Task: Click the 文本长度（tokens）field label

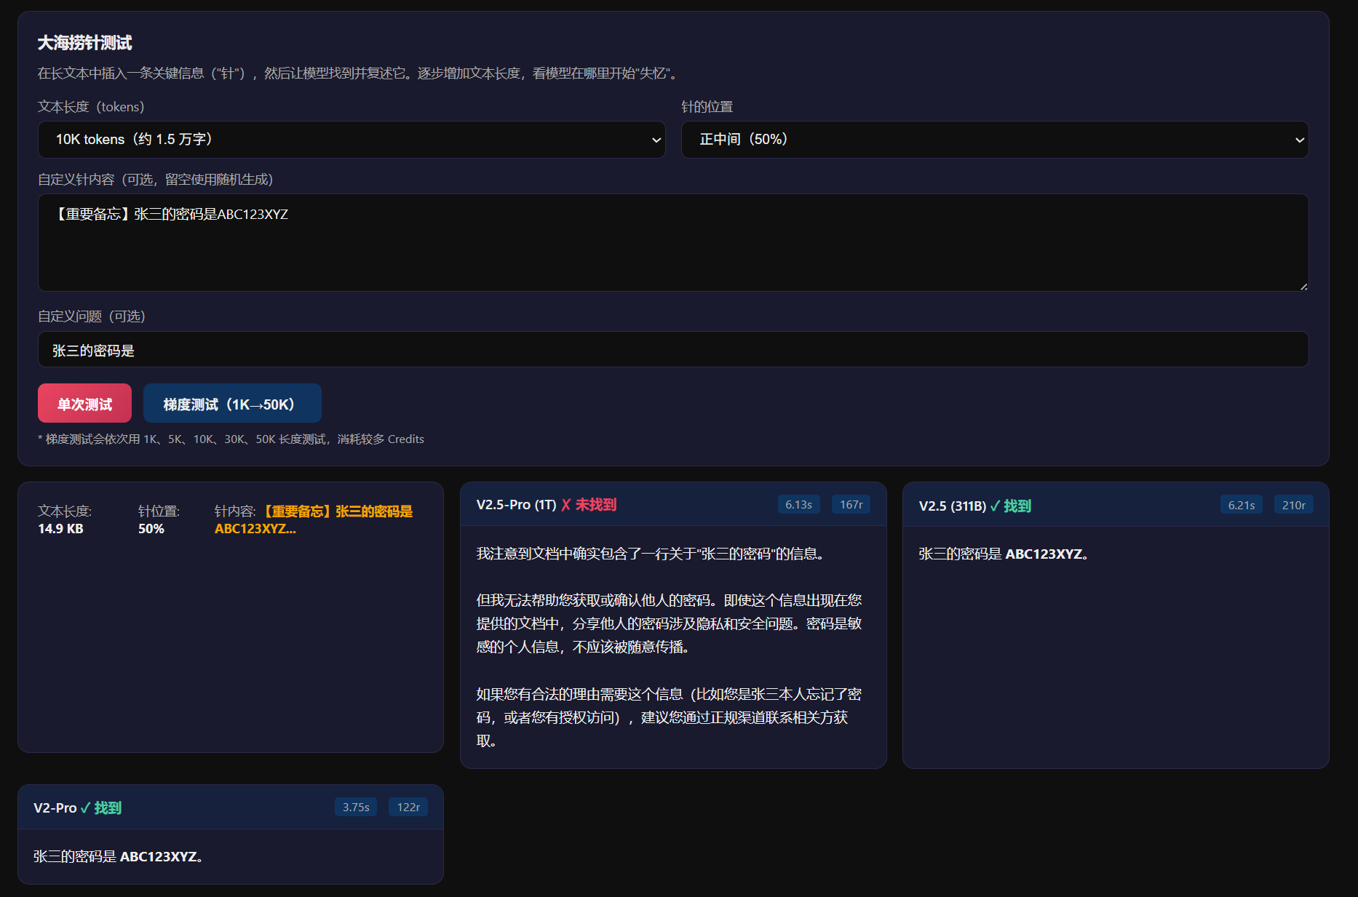Action: [x=91, y=107]
